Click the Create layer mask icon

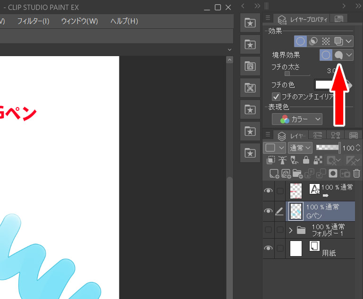[x=333, y=174]
